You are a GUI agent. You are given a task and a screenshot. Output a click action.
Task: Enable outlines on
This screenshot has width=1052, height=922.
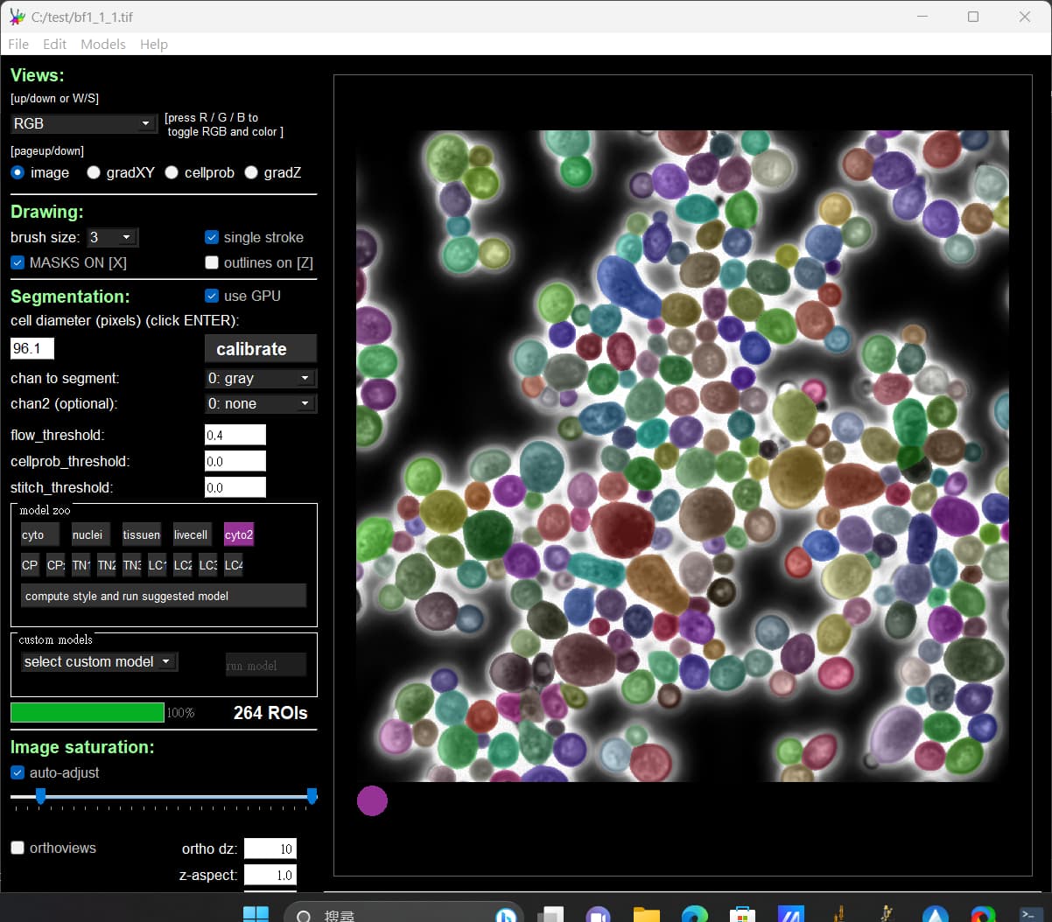click(212, 262)
